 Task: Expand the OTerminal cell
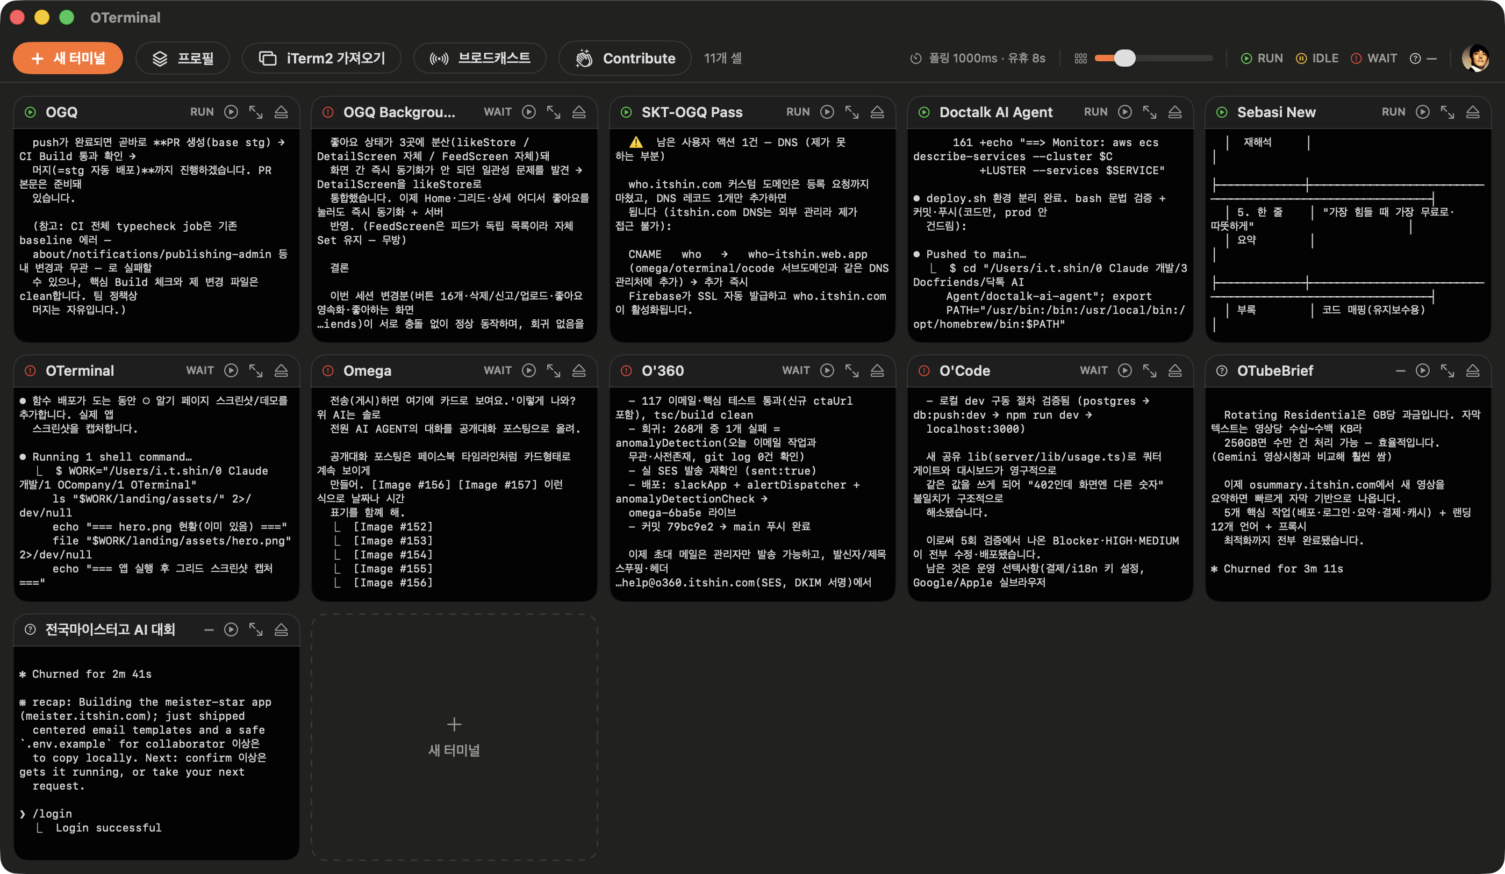point(256,370)
